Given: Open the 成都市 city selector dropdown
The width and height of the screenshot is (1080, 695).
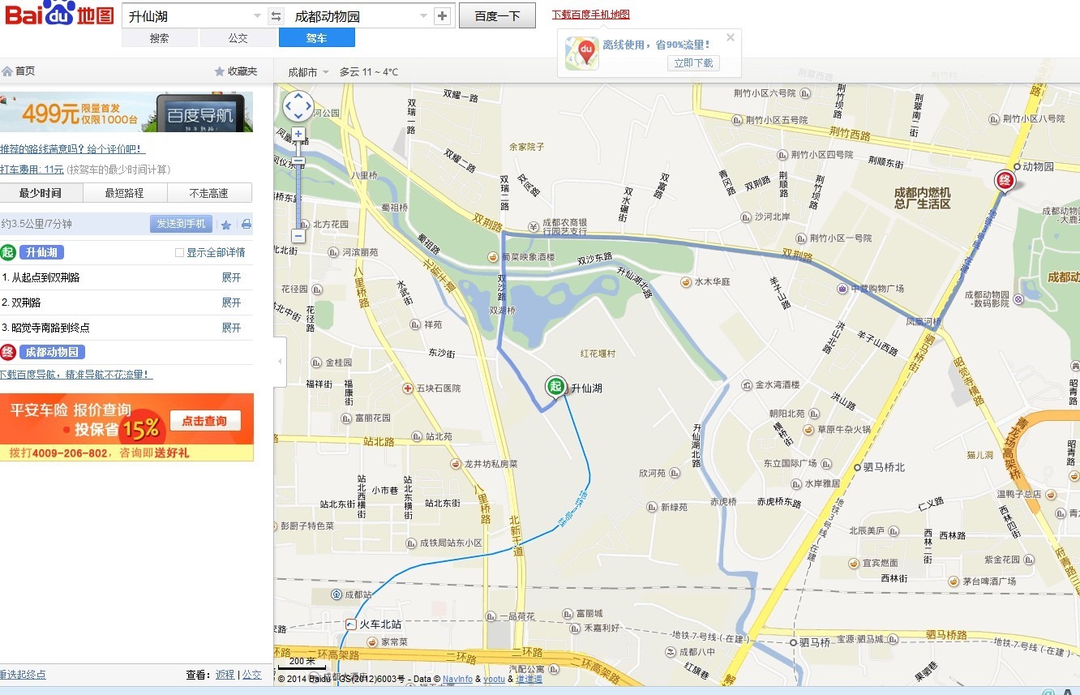Looking at the screenshot, I should click(x=309, y=72).
